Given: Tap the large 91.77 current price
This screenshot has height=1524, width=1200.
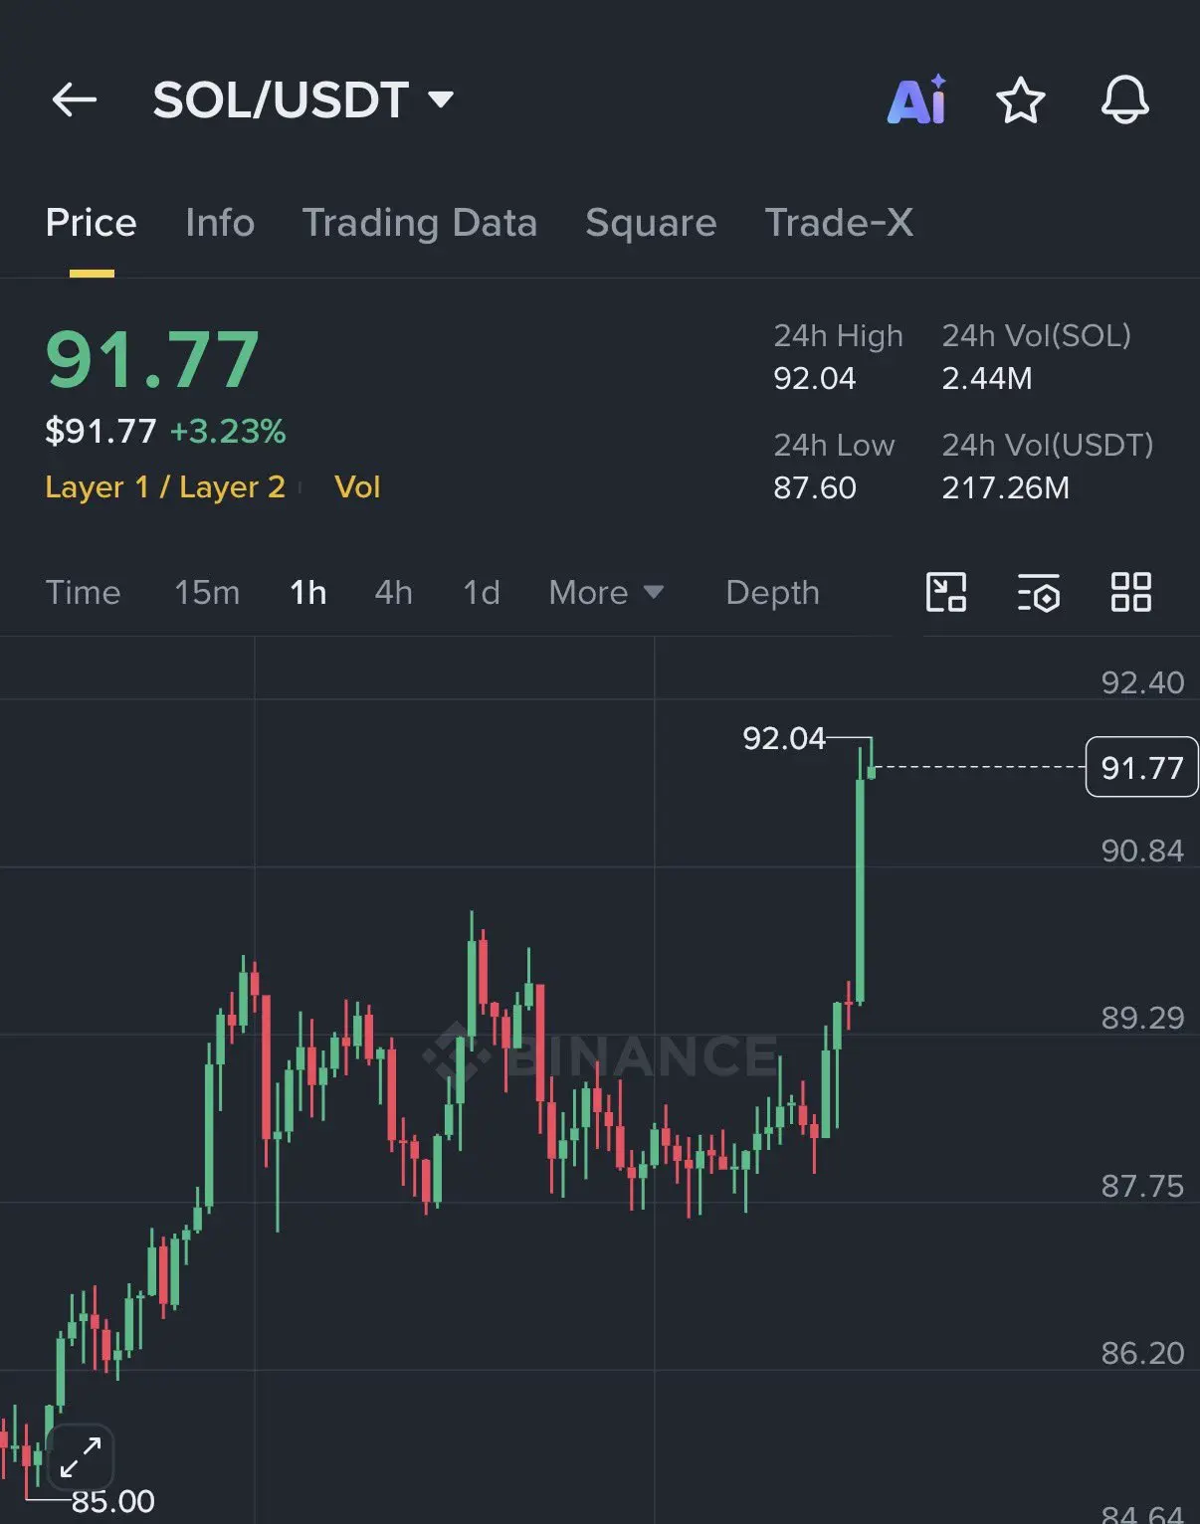Looking at the screenshot, I should (x=153, y=359).
